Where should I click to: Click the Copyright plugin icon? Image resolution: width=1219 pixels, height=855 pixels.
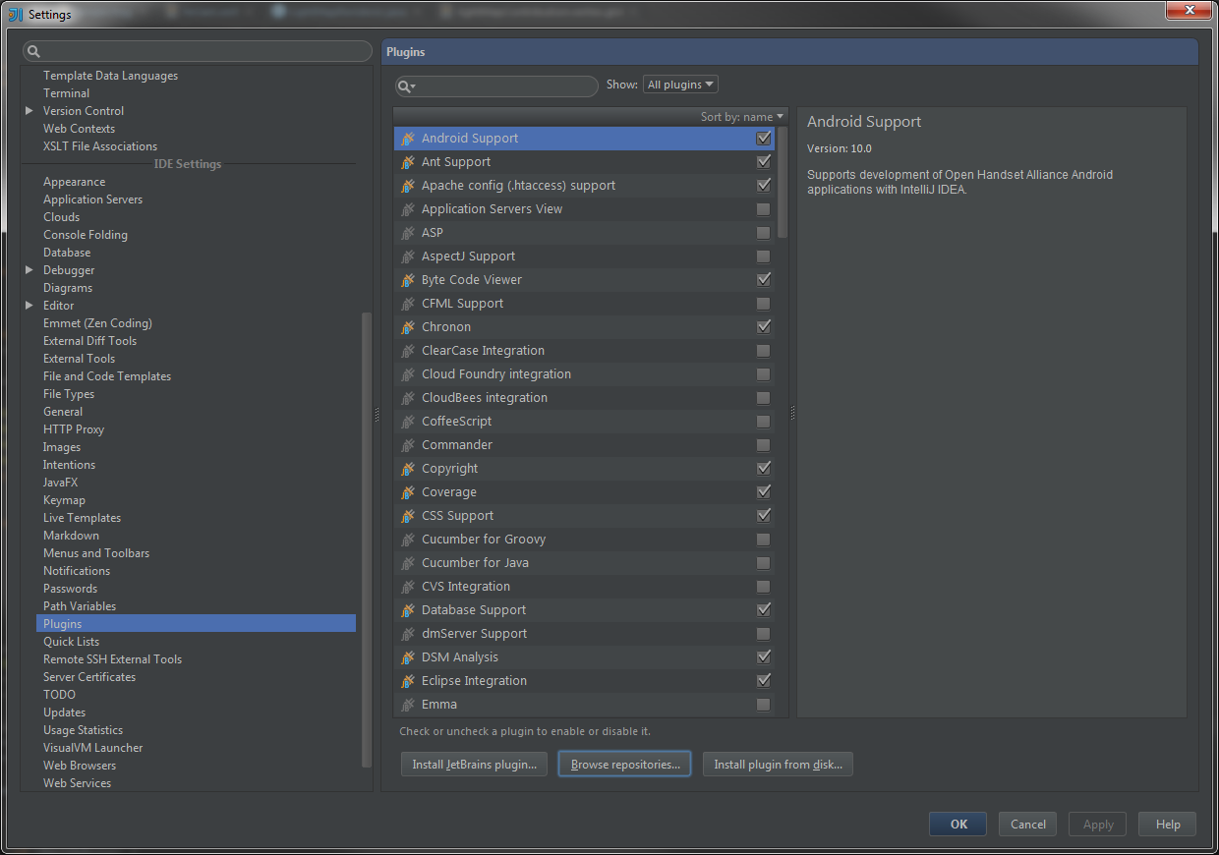(408, 469)
